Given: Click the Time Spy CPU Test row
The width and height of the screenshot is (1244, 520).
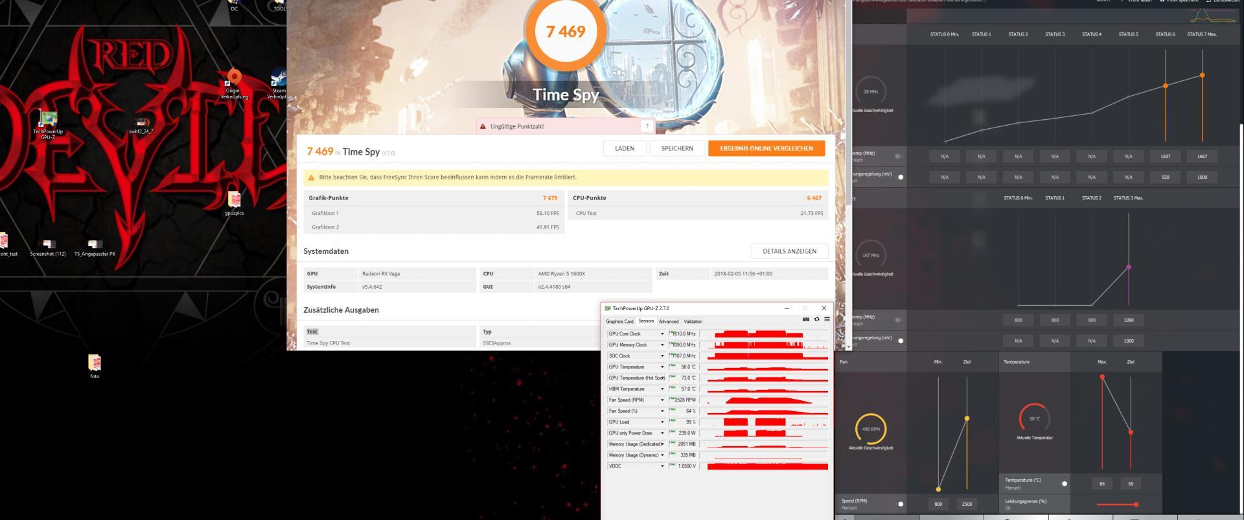Looking at the screenshot, I should click(391, 343).
